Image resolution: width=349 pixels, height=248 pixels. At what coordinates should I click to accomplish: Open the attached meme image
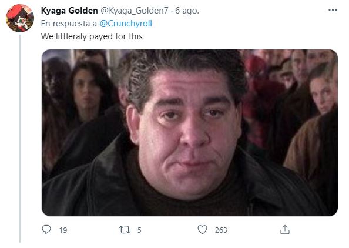(190, 133)
